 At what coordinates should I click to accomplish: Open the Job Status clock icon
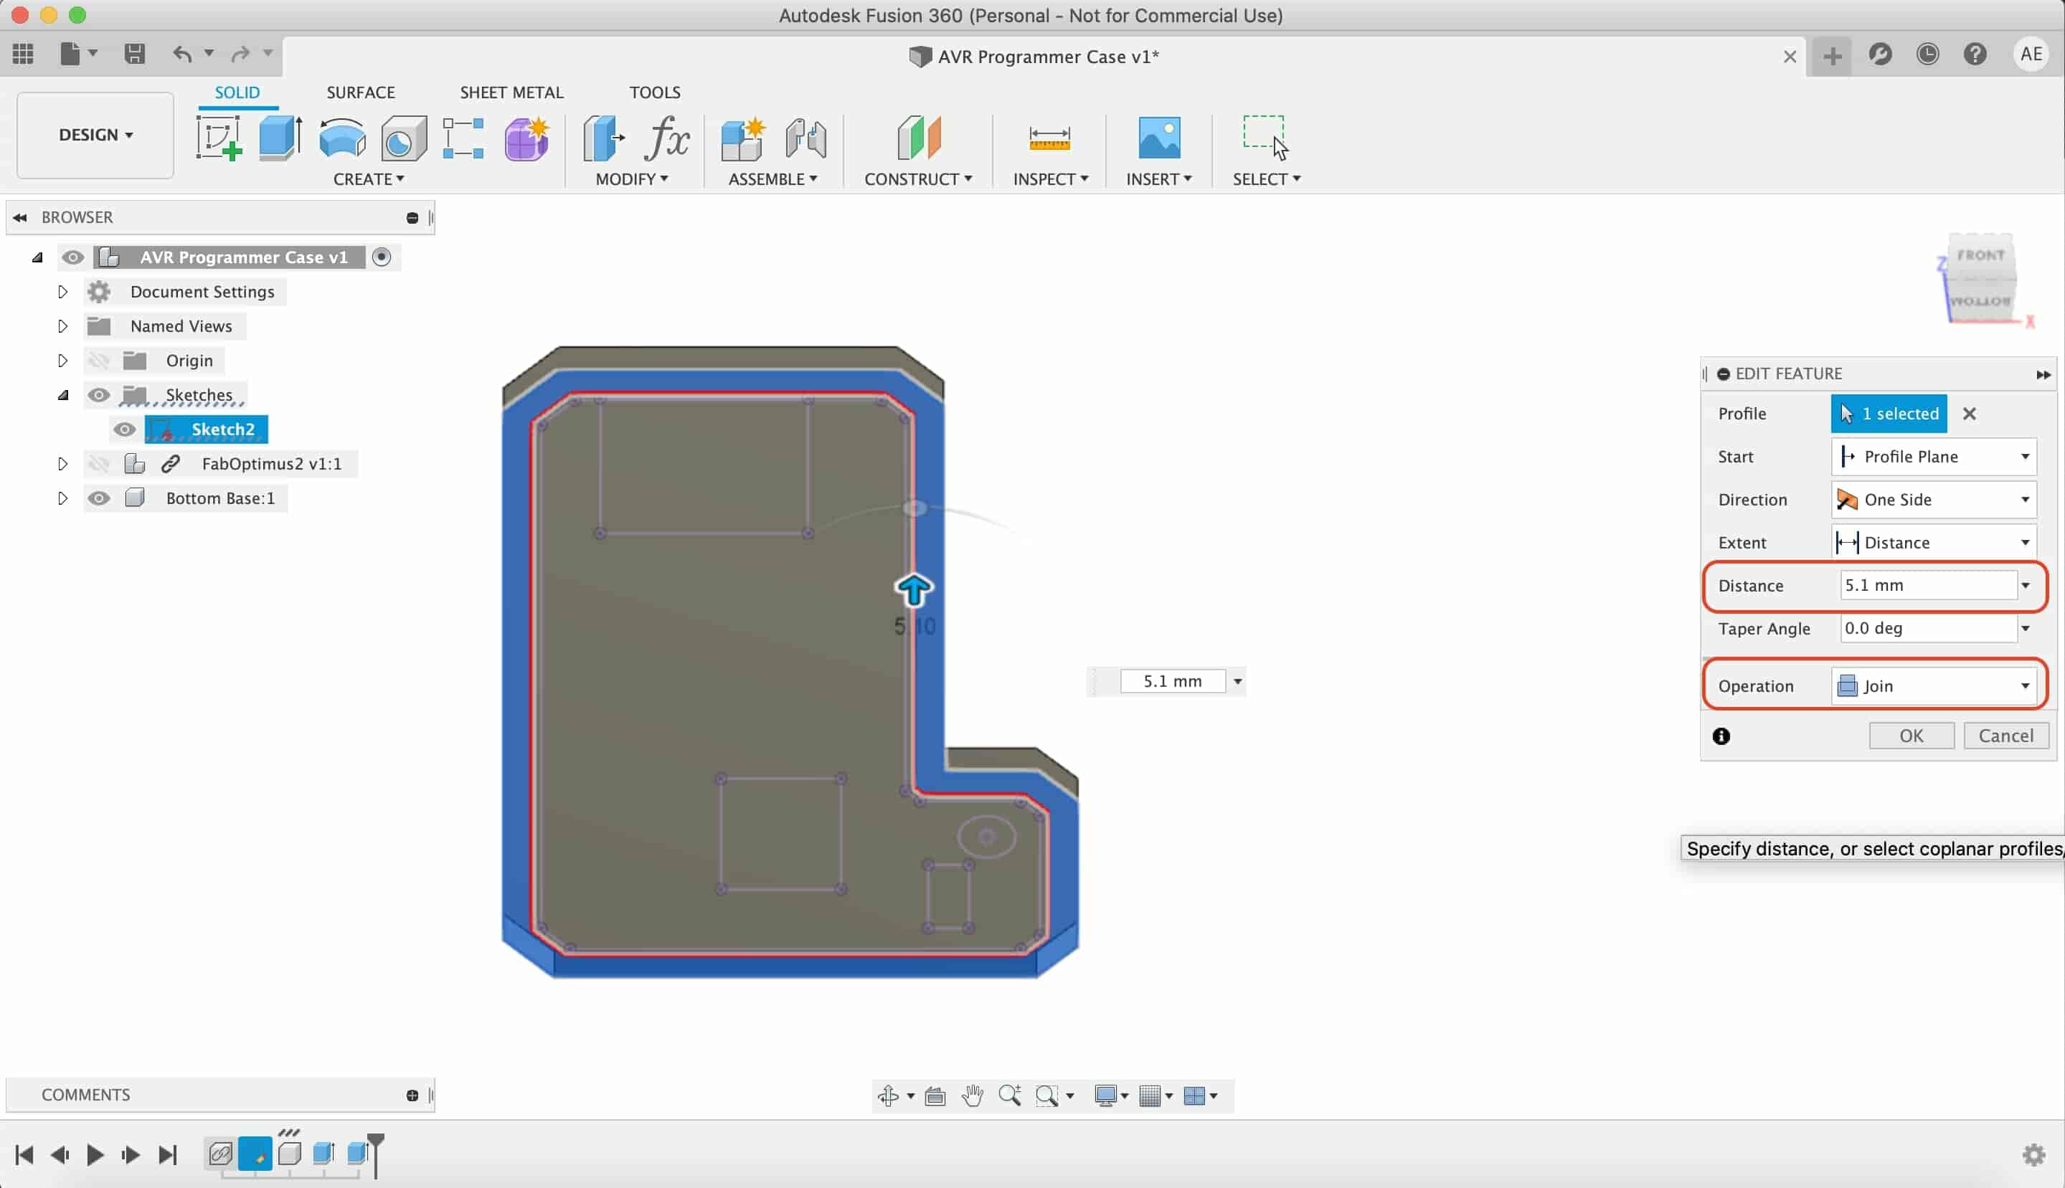[x=1927, y=54]
